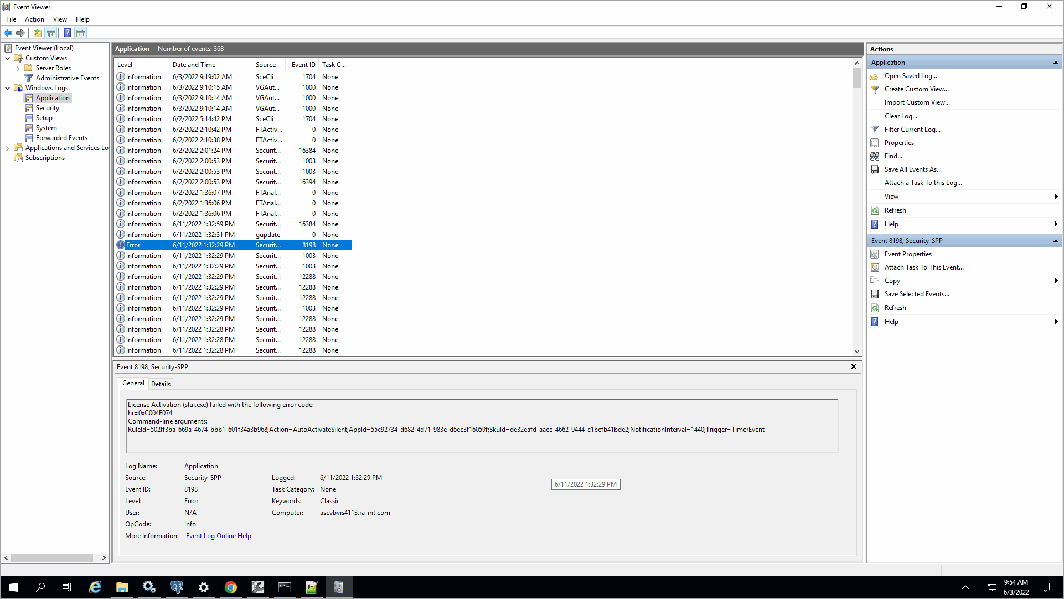Click the Back arrow toolbar icon

[8, 33]
